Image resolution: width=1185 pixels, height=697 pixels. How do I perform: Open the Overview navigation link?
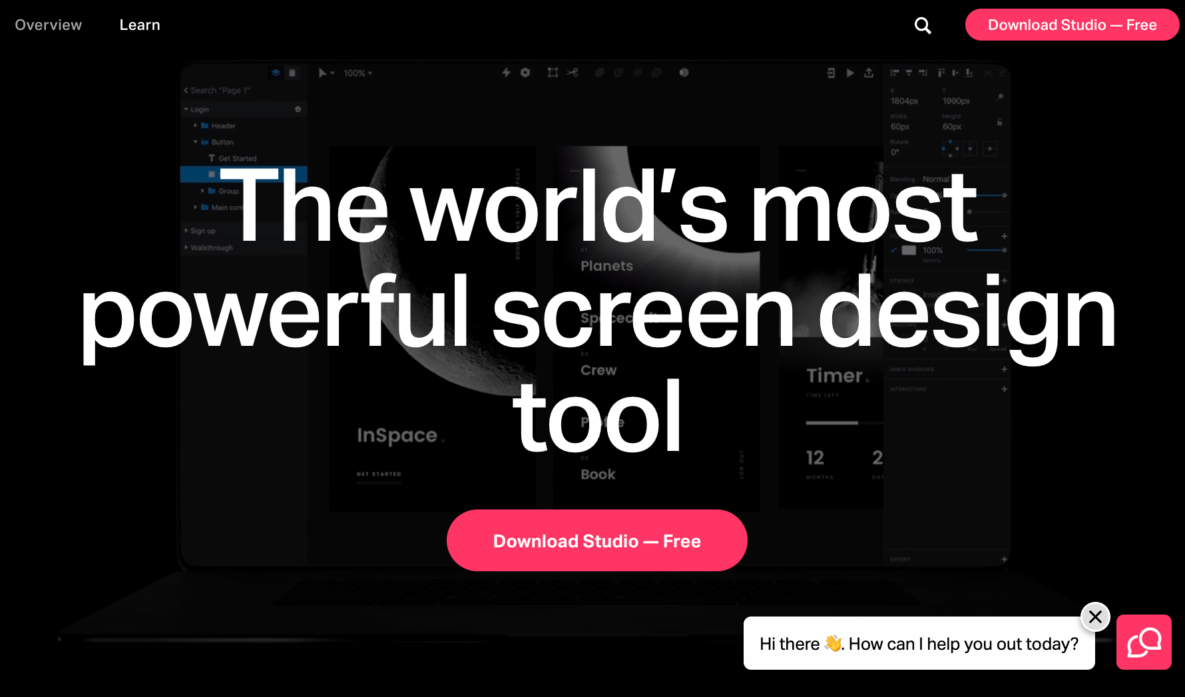click(x=49, y=25)
